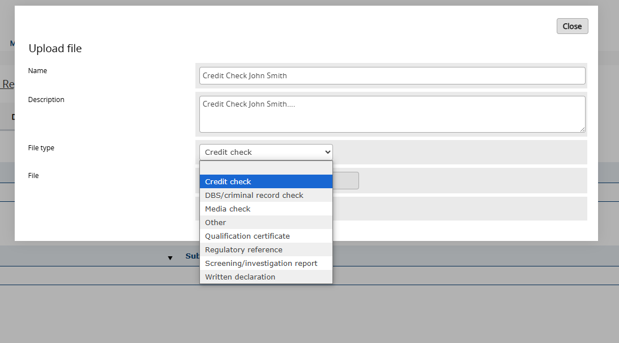Select the blank option in the list
This screenshot has height=343, width=619.
[x=266, y=168]
